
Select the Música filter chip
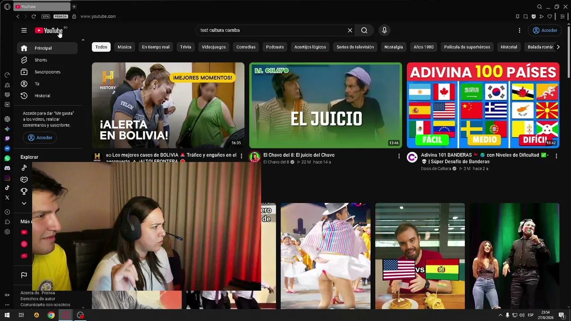point(124,47)
